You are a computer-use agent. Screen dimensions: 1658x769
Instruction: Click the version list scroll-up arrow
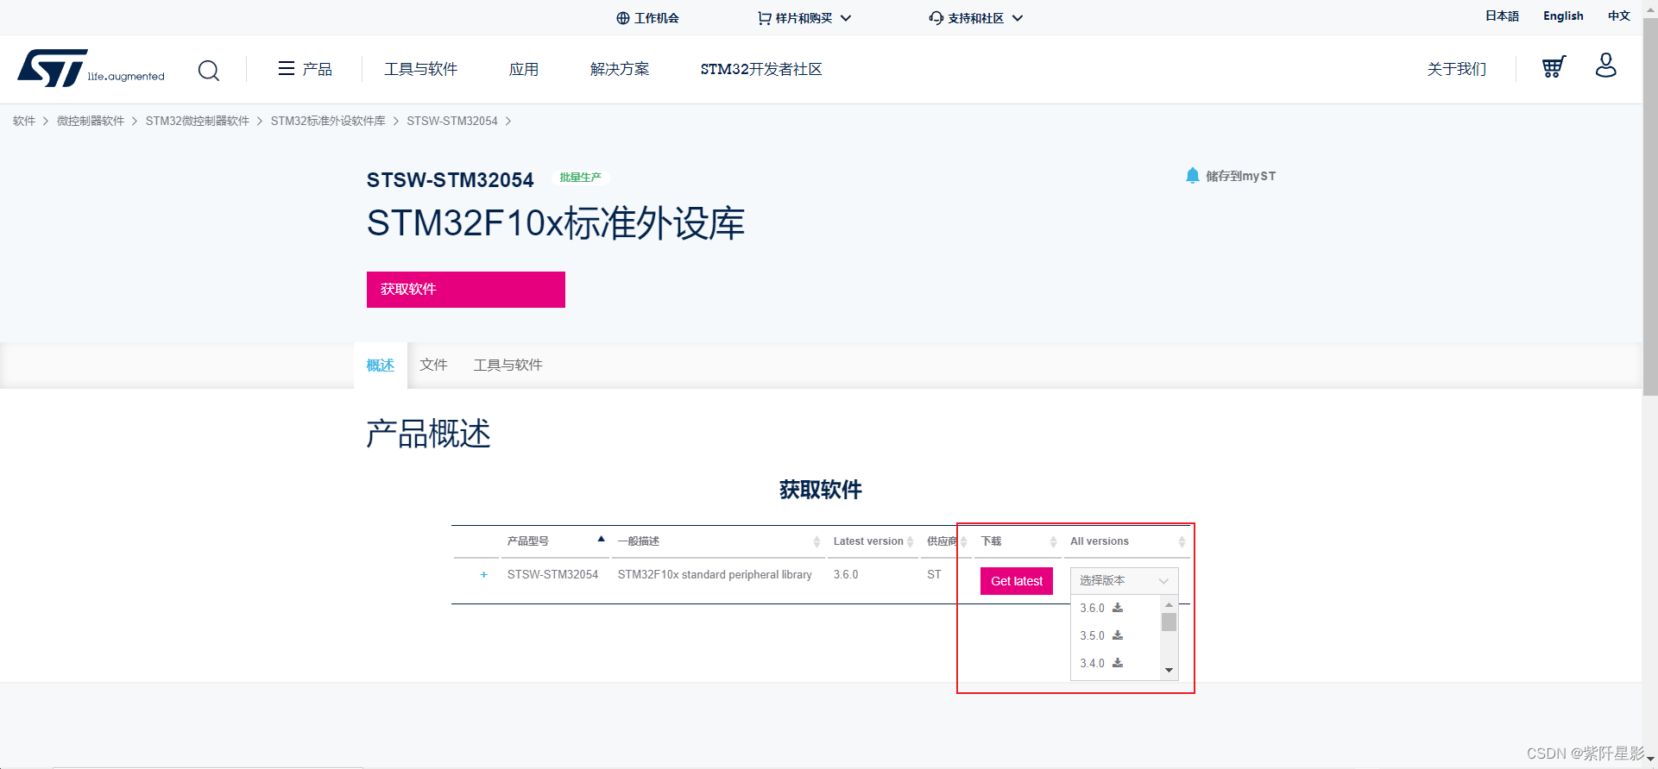(x=1169, y=604)
